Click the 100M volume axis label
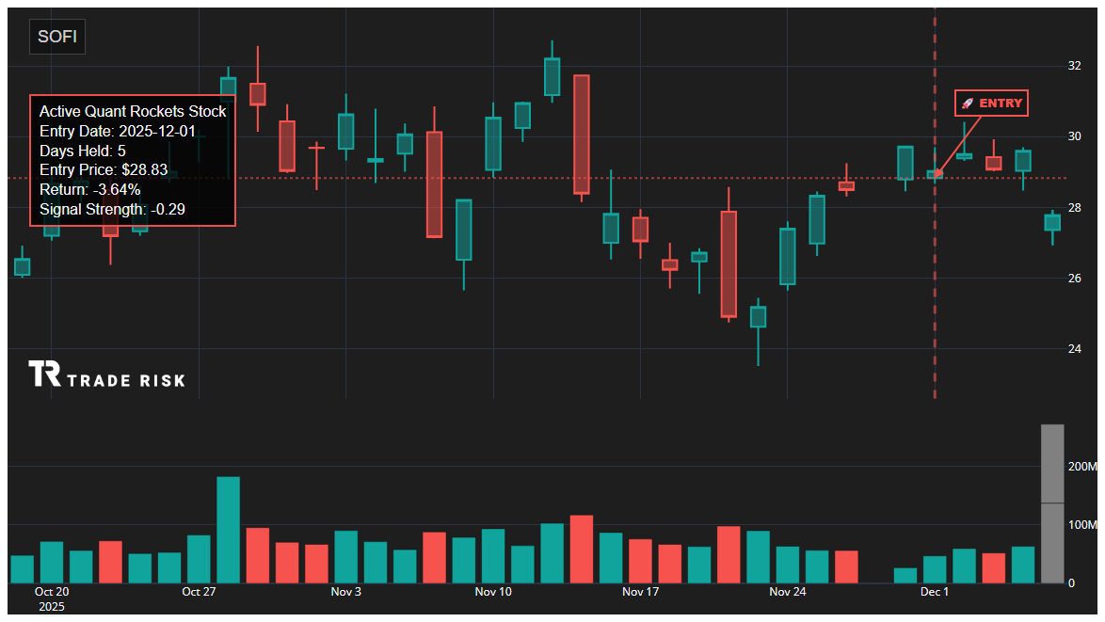Screen dimensions: 1105x622 (x=1082, y=525)
